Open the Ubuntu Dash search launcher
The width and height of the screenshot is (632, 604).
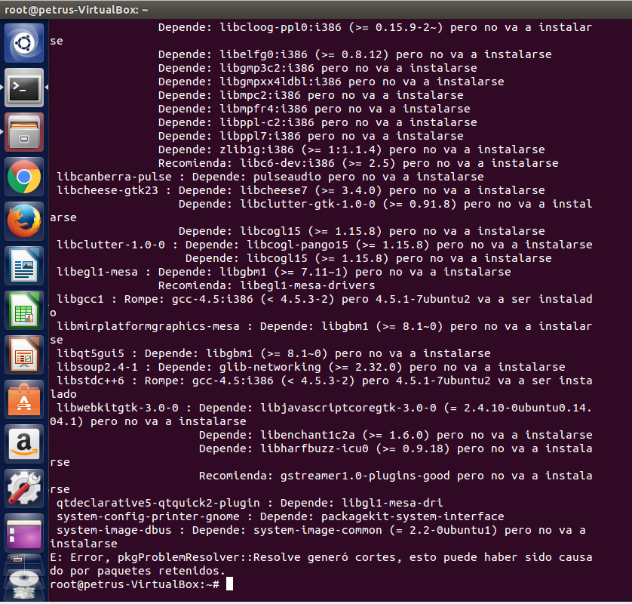[x=24, y=43]
